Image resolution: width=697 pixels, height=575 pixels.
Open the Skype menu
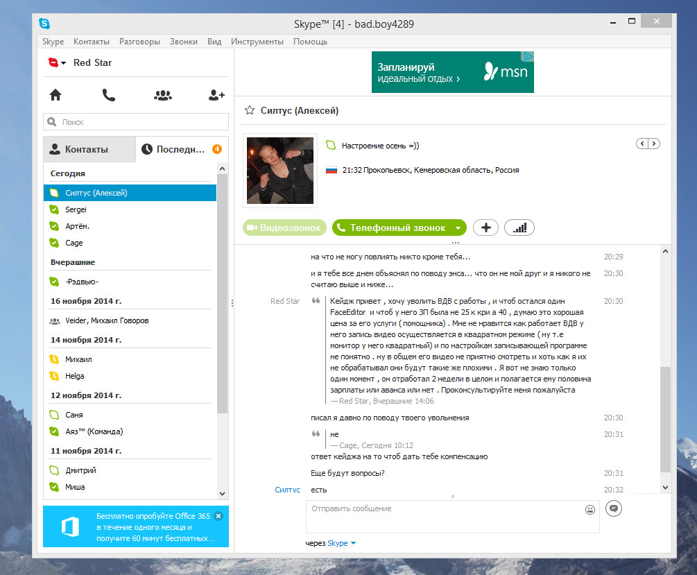click(53, 42)
